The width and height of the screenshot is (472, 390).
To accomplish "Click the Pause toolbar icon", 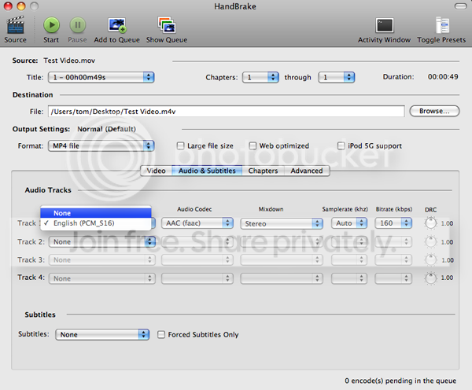I will tap(77, 25).
